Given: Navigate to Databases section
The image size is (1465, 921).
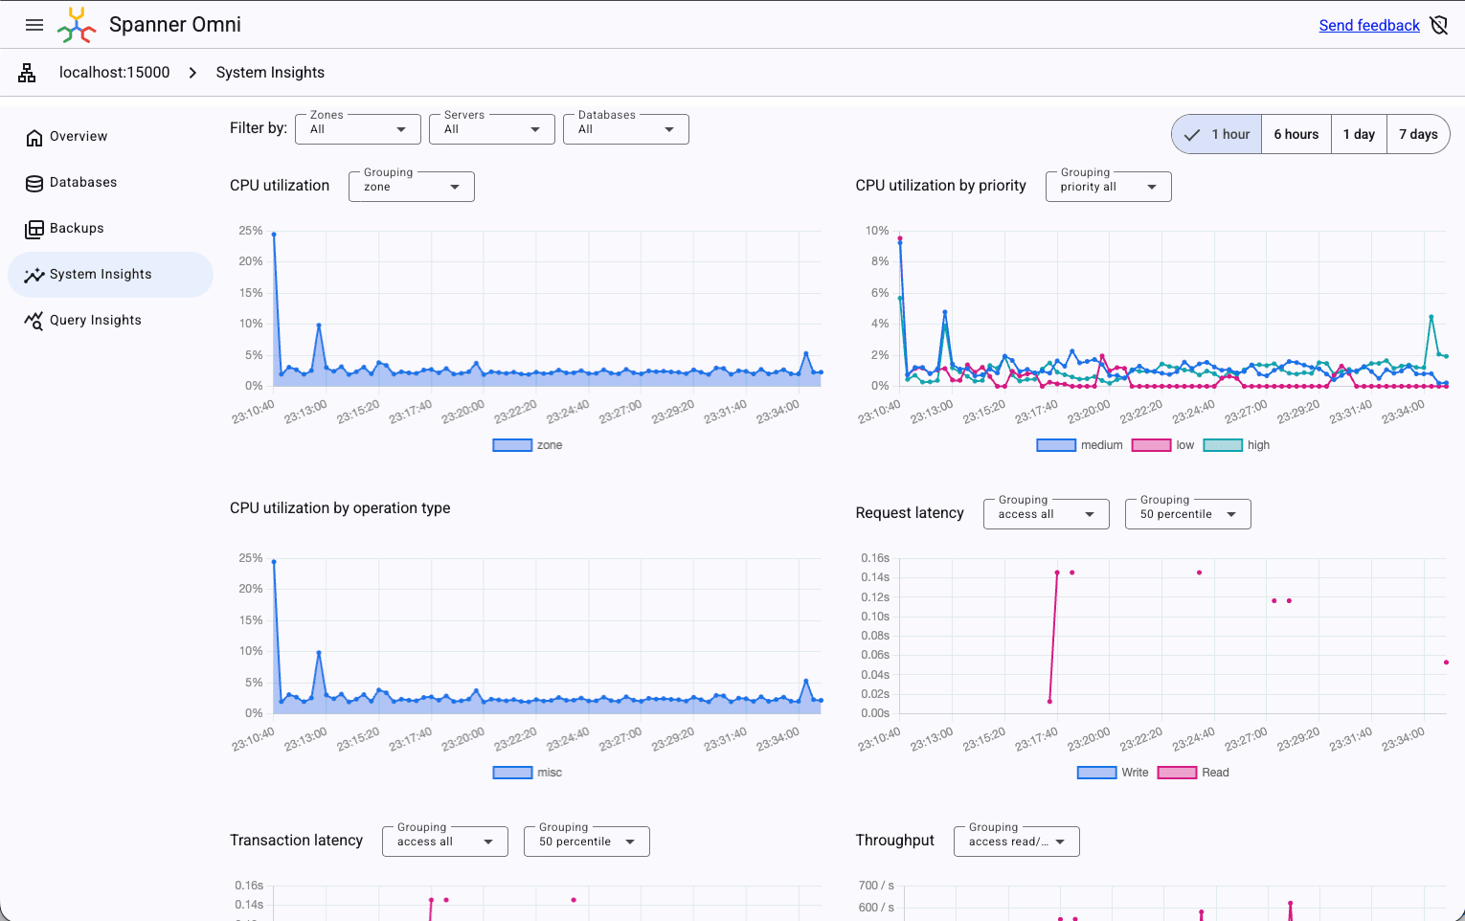Looking at the screenshot, I should tap(110, 183).
